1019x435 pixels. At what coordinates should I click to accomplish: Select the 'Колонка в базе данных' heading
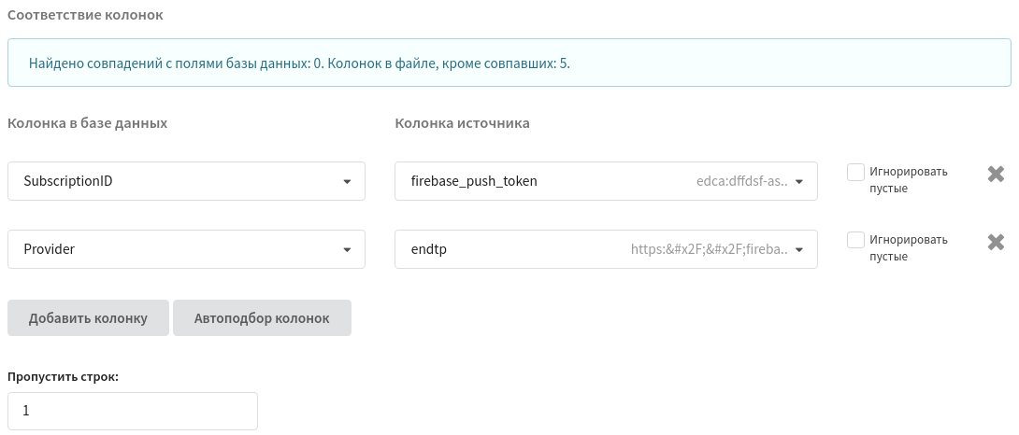point(88,123)
